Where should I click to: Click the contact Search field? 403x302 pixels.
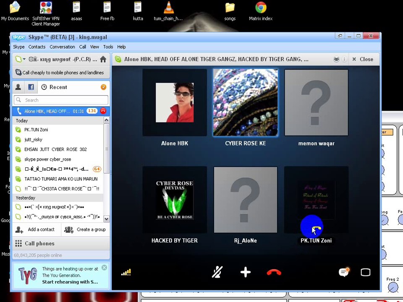click(61, 100)
